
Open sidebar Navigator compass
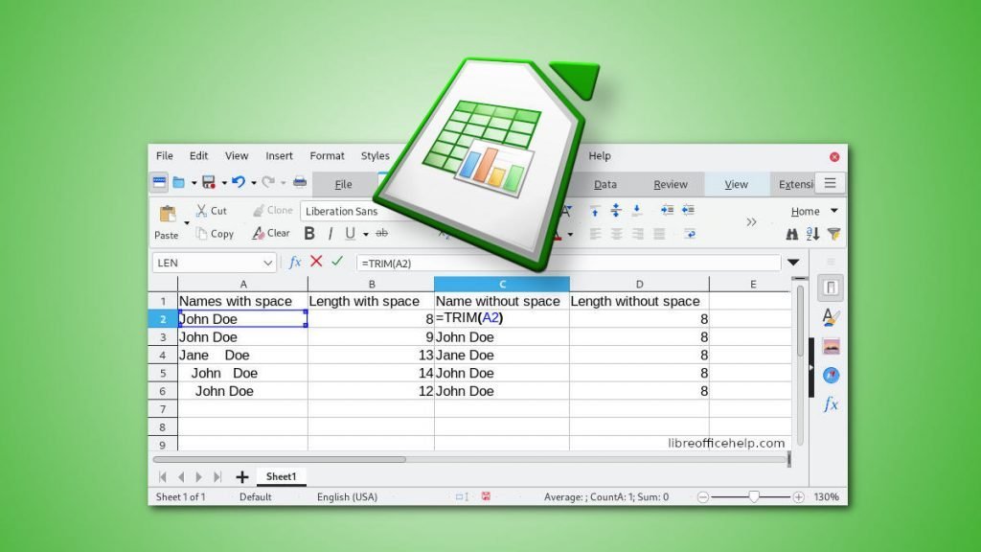pyautogui.click(x=831, y=375)
